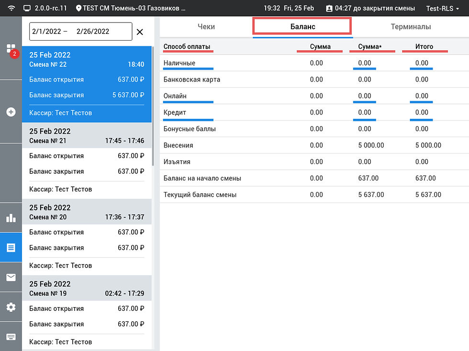Screen dimensions: 469x351
Task: Click 5 000.00 in Внесения Итого column
Action: click(x=428, y=145)
